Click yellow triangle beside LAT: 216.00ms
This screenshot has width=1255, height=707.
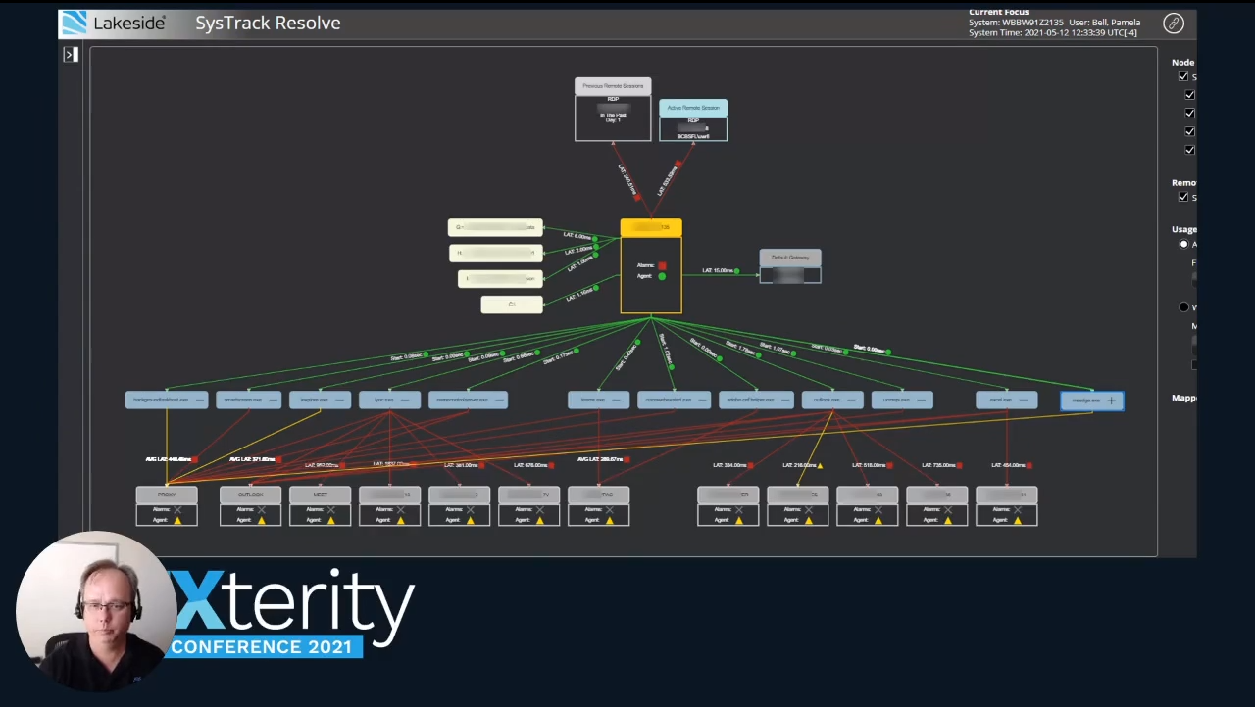click(820, 465)
